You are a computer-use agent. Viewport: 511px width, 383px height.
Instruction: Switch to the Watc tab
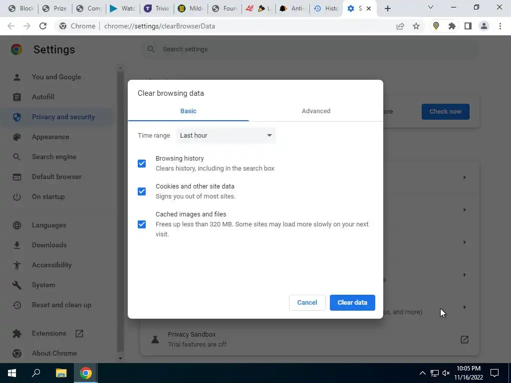pos(123,8)
